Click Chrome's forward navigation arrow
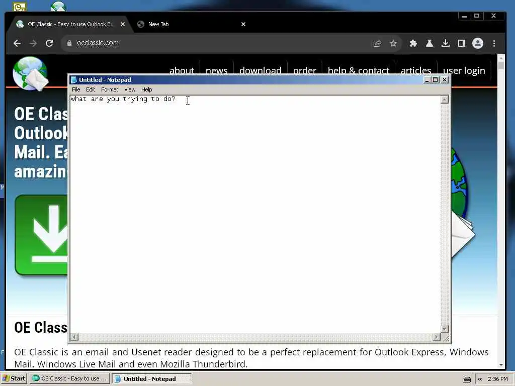The image size is (515, 386). [33, 43]
